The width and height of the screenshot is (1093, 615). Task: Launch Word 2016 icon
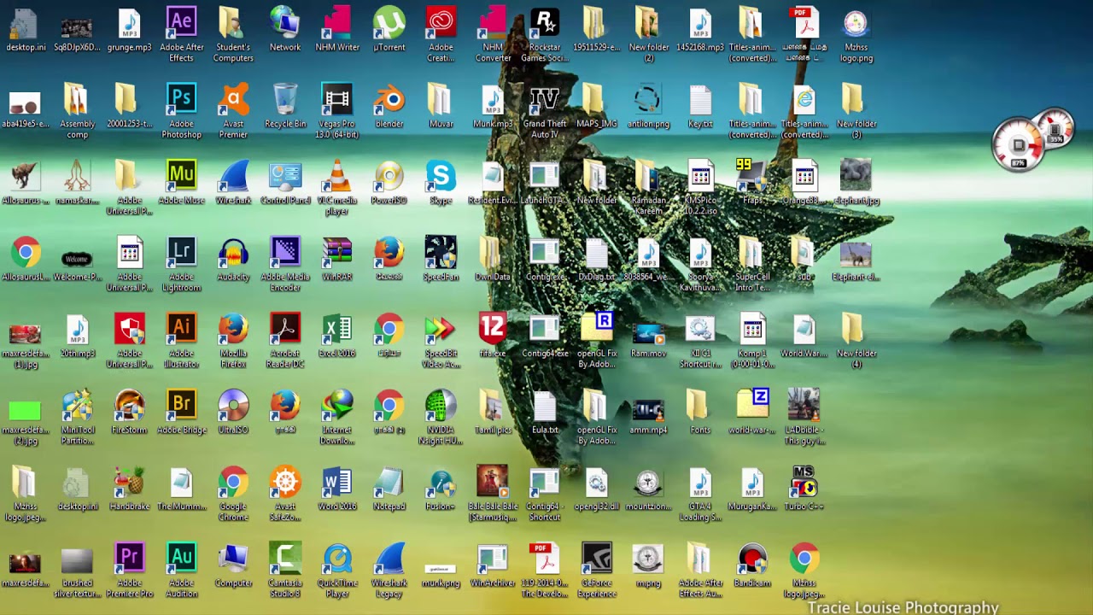point(336,488)
